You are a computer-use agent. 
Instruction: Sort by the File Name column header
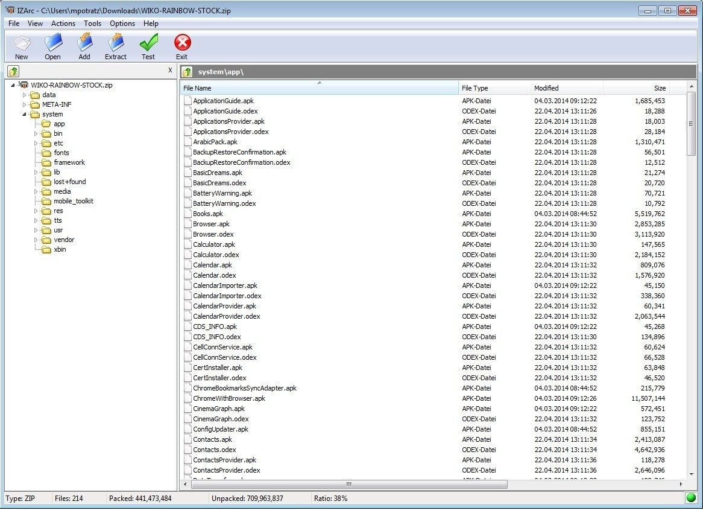[319, 88]
